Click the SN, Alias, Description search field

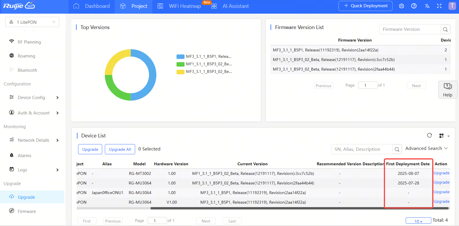362,149
